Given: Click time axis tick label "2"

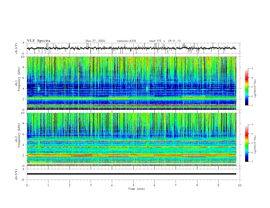Looking at the screenshot, I should pos(70,185).
